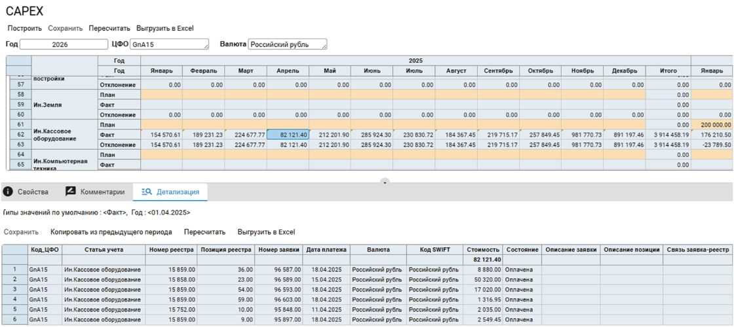Select the highlighted April Факт cell 82 121.40
734x327 pixels.
pos(288,135)
